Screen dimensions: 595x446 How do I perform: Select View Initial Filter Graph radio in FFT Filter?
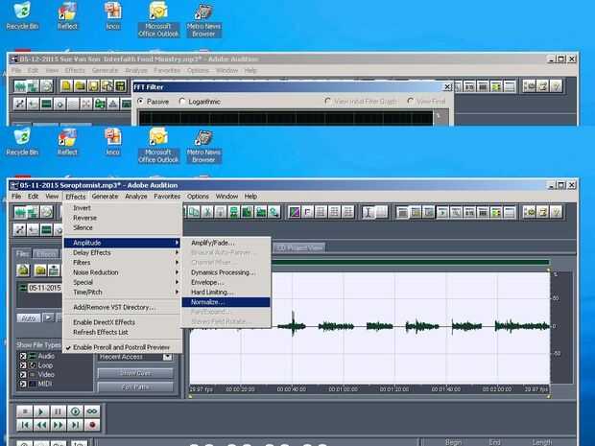click(327, 102)
